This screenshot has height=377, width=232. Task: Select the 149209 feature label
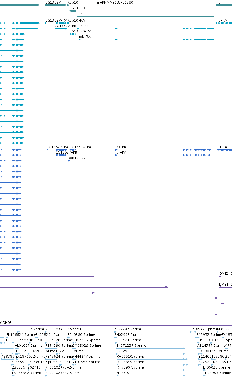(203, 340)
